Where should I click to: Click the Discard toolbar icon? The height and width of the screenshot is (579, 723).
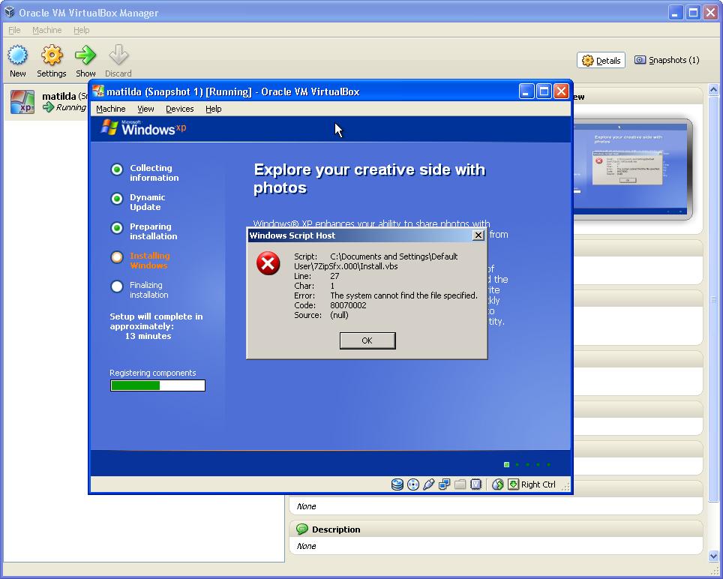pyautogui.click(x=118, y=55)
